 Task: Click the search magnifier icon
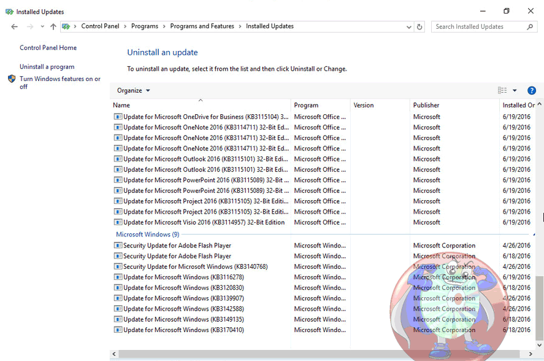[530, 27]
